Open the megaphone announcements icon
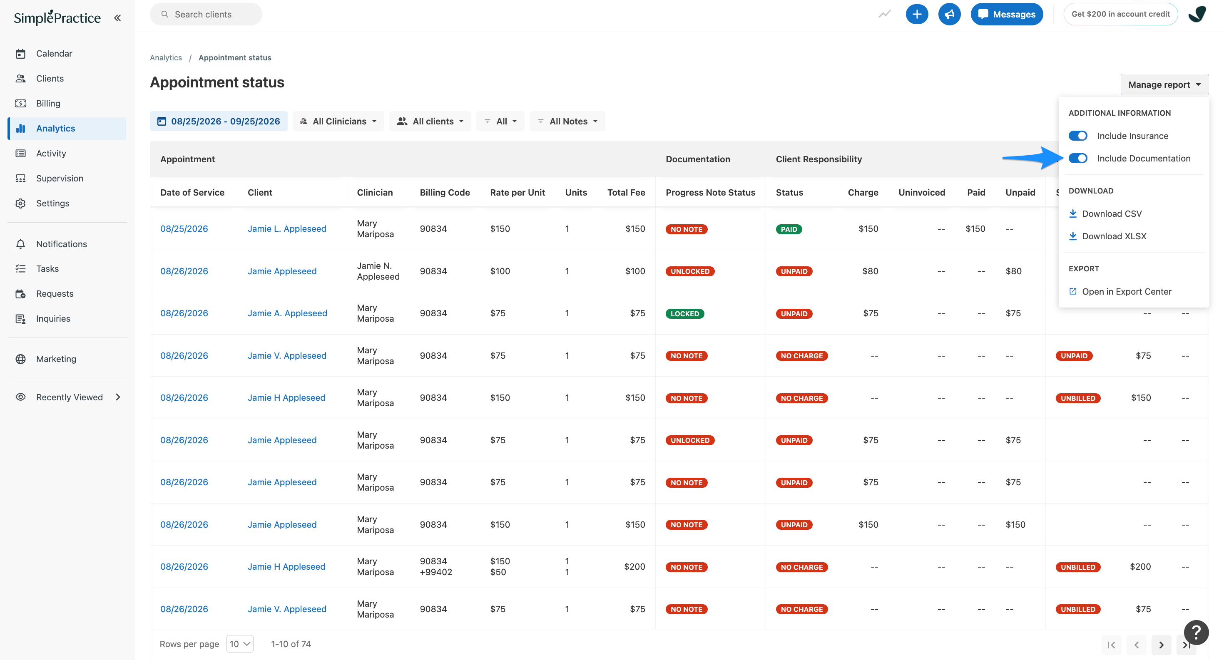The width and height of the screenshot is (1224, 660). (x=949, y=14)
